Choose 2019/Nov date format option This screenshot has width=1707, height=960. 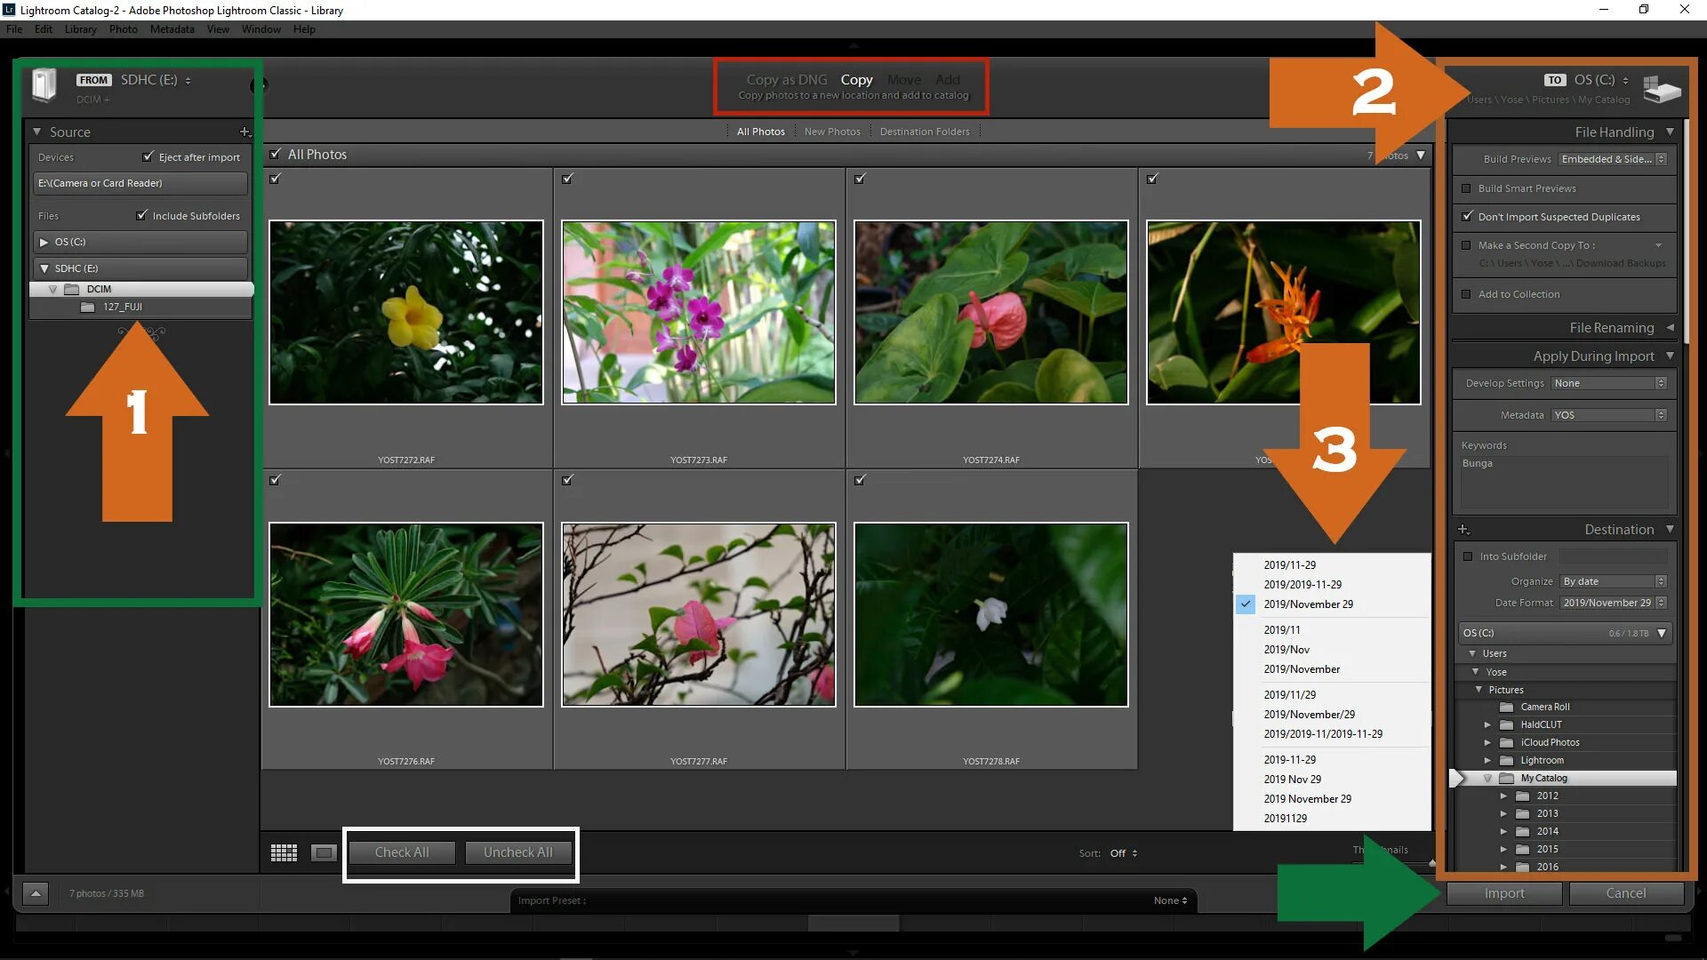click(1286, 650)
